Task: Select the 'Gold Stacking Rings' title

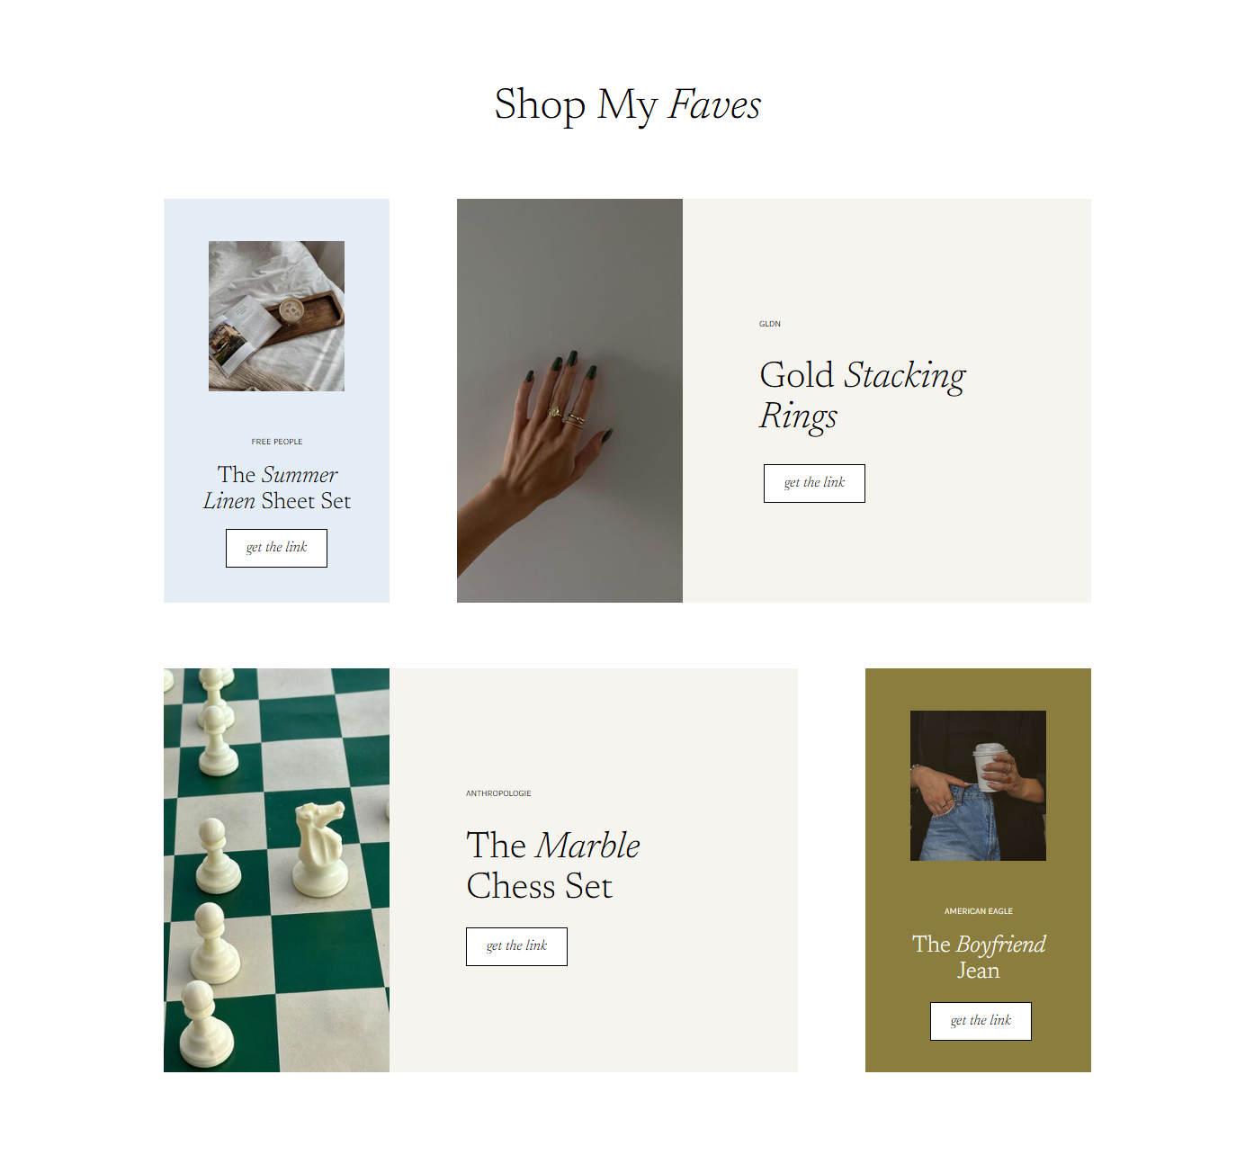Action: (x=863, y=395)
